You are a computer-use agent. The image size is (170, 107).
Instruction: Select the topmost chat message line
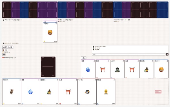point(99,46)
